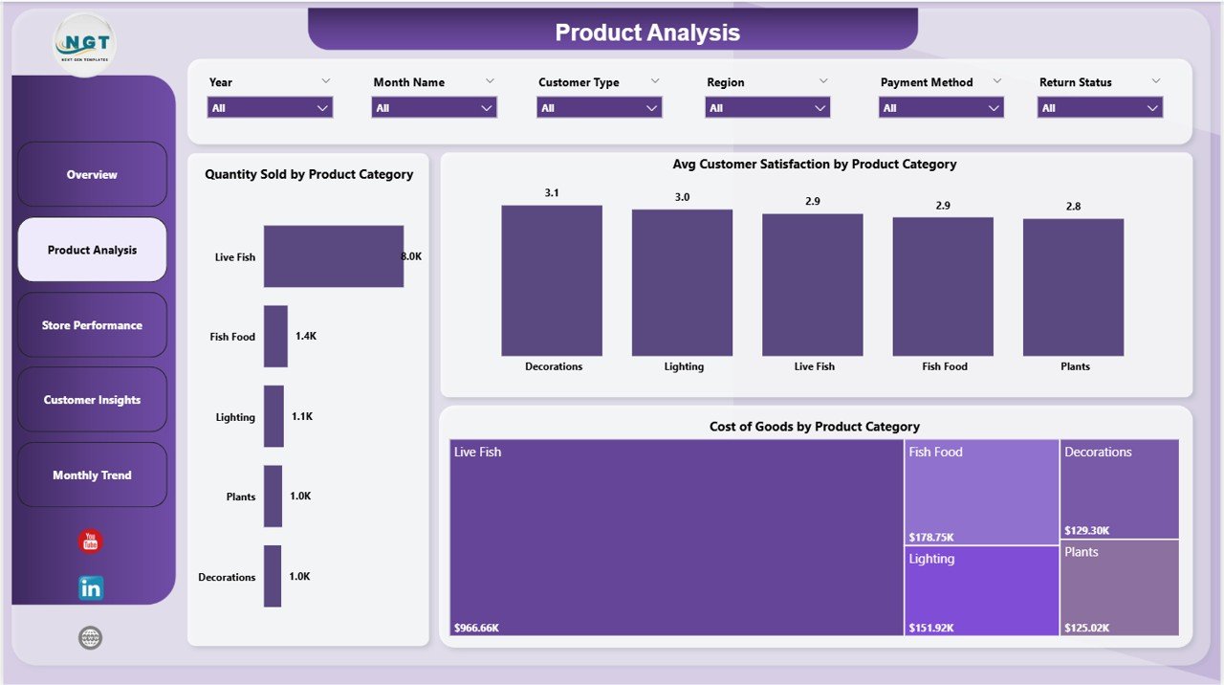Select the Plants tile in cost treemap
Screen dimensions: 1224x685
click(x=1120, y=589)
